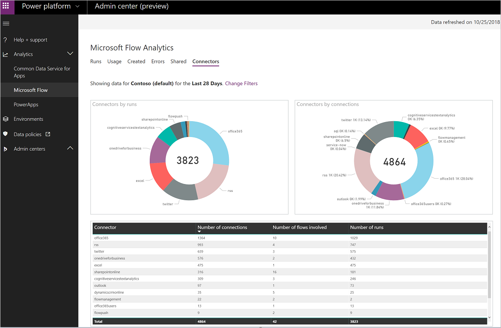Click the dynamicscrmonline table row
501x328 pixels.
[289, 292]
